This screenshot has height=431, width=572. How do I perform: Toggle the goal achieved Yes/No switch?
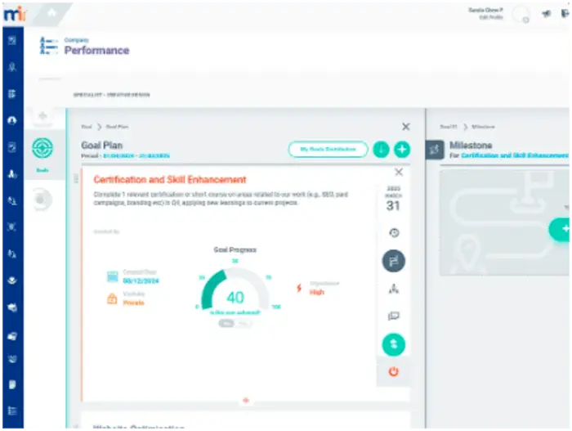tap(235, 323)
